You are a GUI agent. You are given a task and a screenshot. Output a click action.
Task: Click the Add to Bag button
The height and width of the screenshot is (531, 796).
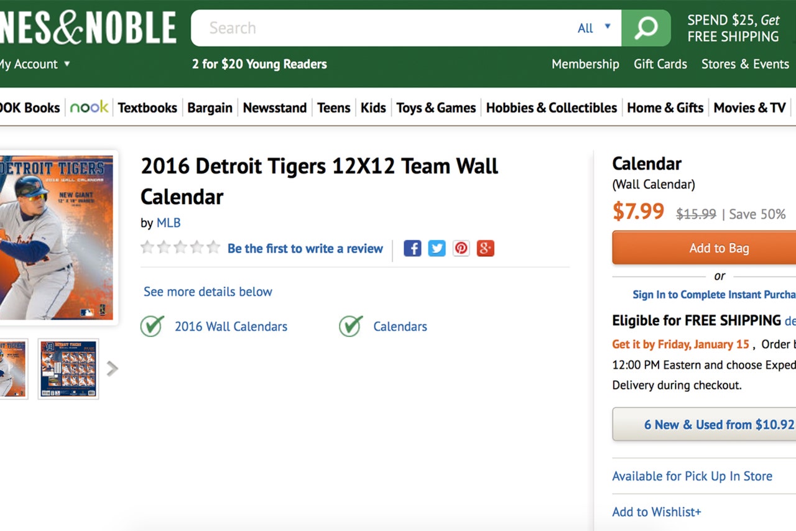pos(704,248)
